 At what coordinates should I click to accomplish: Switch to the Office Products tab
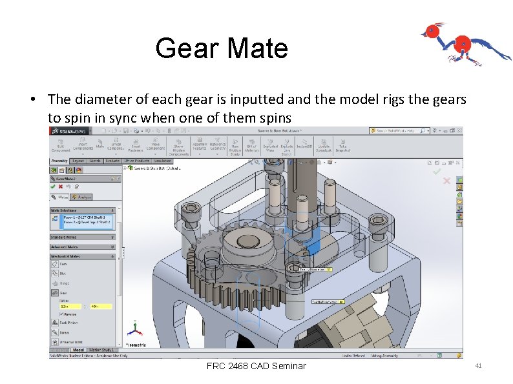coord(137,161)
